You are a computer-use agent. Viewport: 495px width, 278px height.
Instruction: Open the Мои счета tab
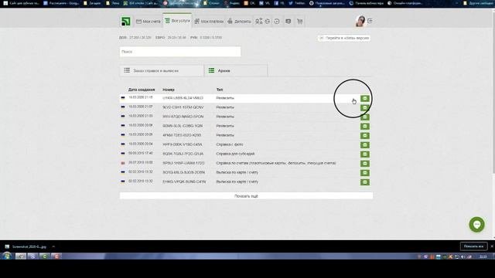[x=148, y=22]
